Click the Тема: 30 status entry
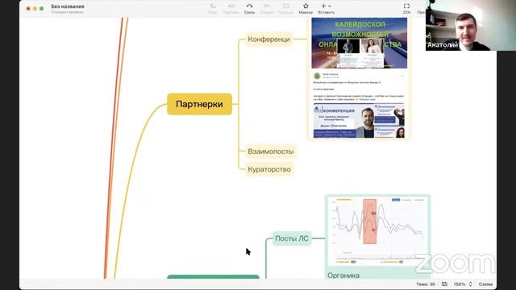 [x=426, y=284]
